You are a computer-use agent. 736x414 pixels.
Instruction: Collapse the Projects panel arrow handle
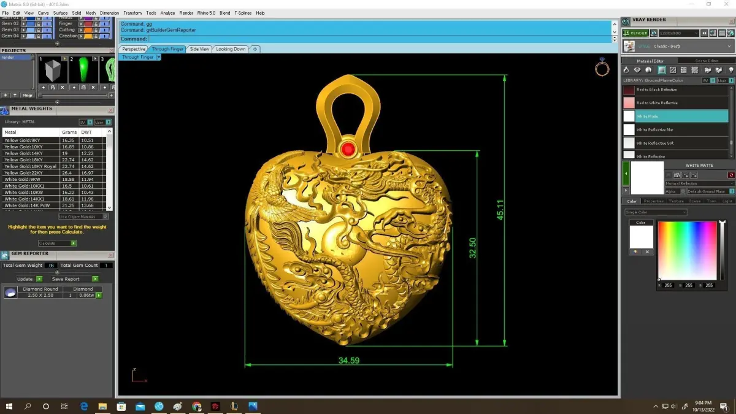57,102
